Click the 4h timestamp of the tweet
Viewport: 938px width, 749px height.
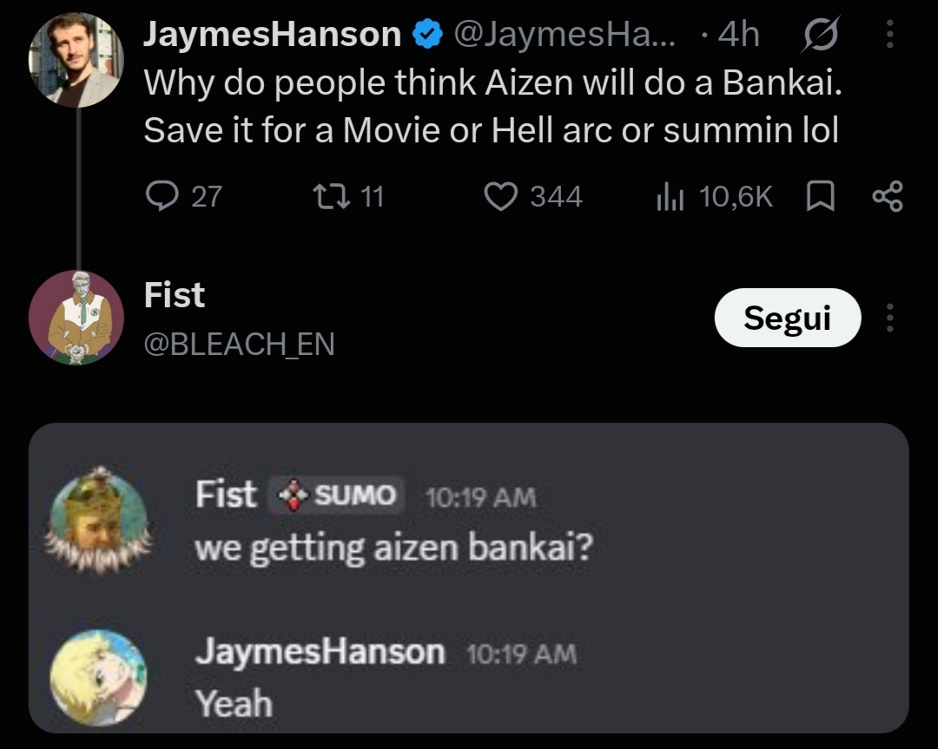(739, 34)
